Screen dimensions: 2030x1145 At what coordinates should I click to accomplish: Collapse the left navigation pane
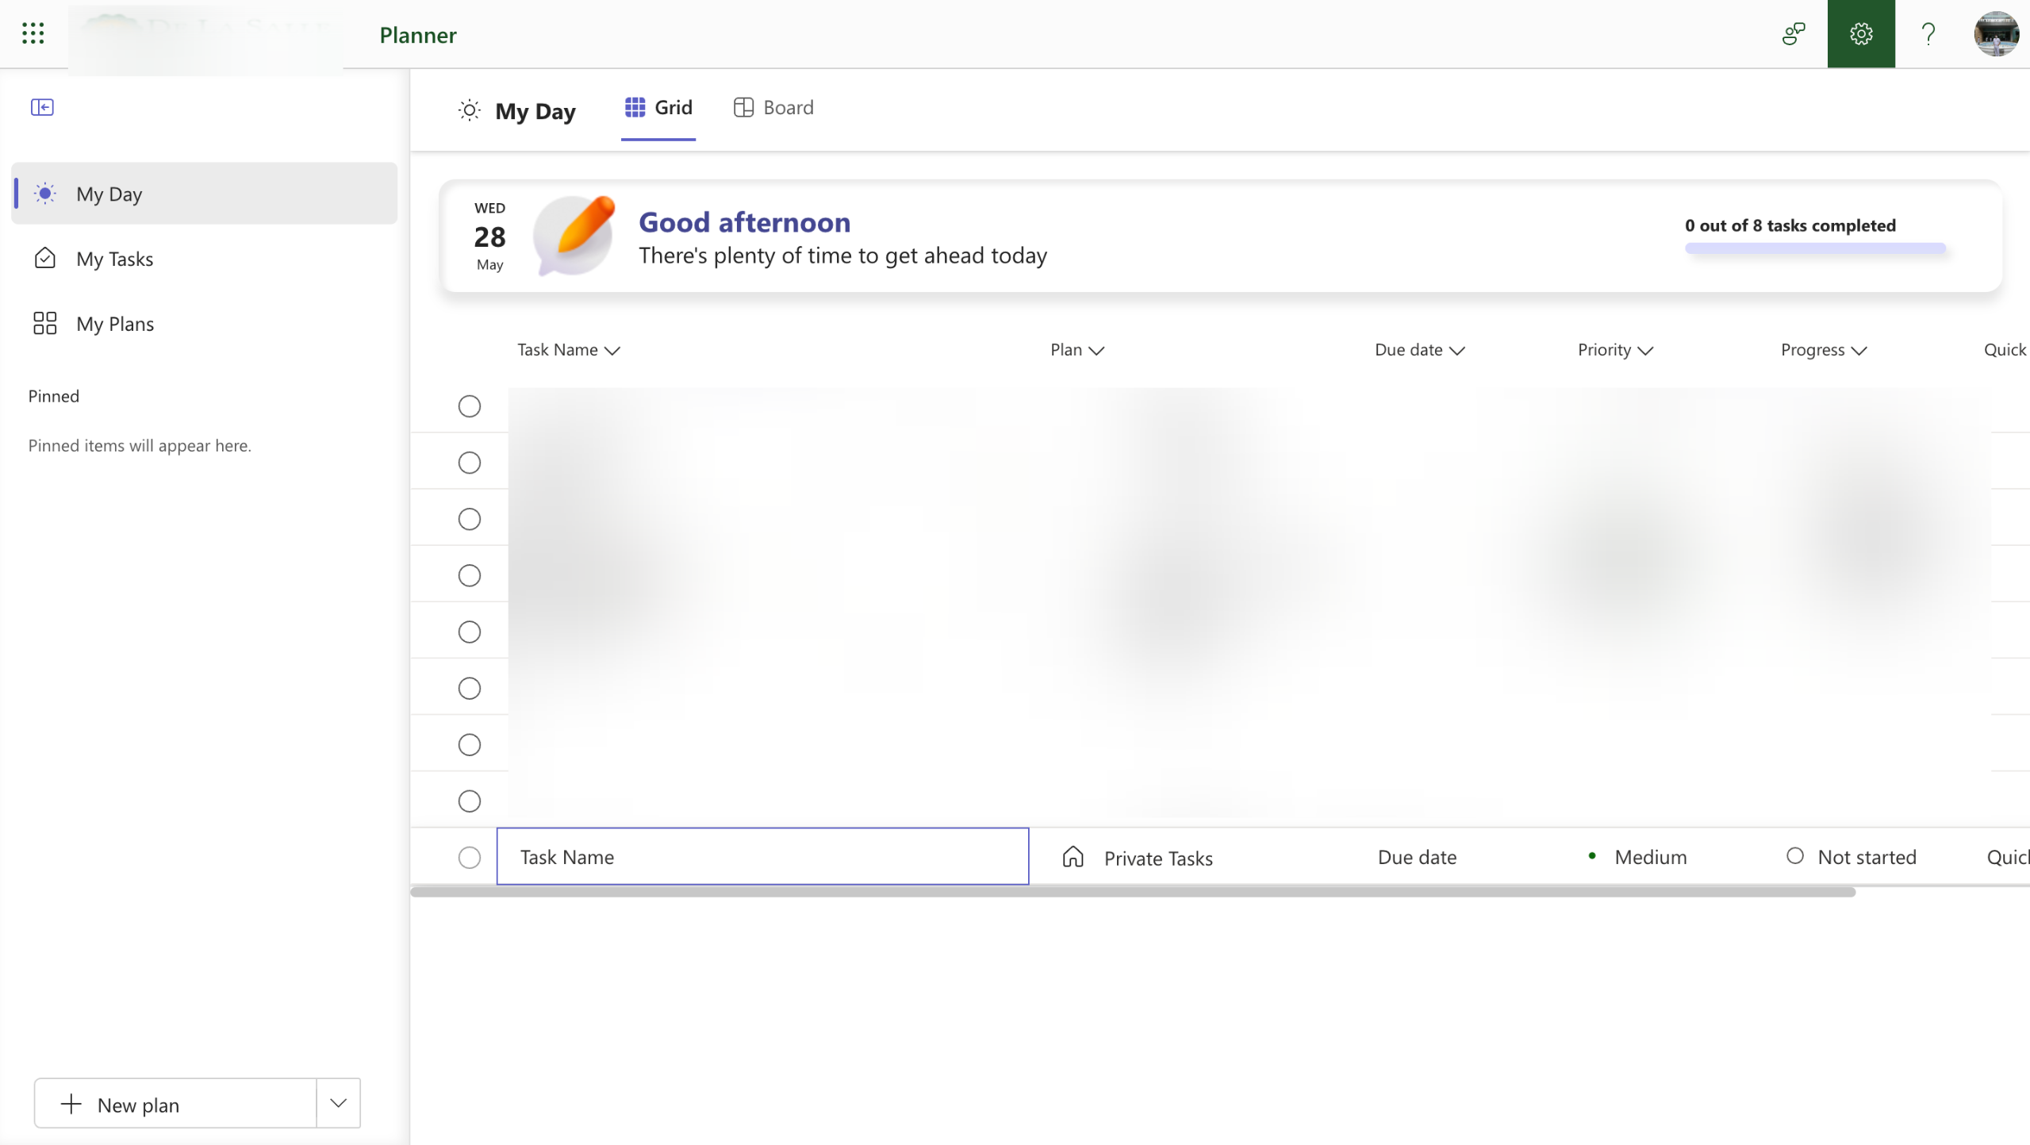click(x=42, y=107)
